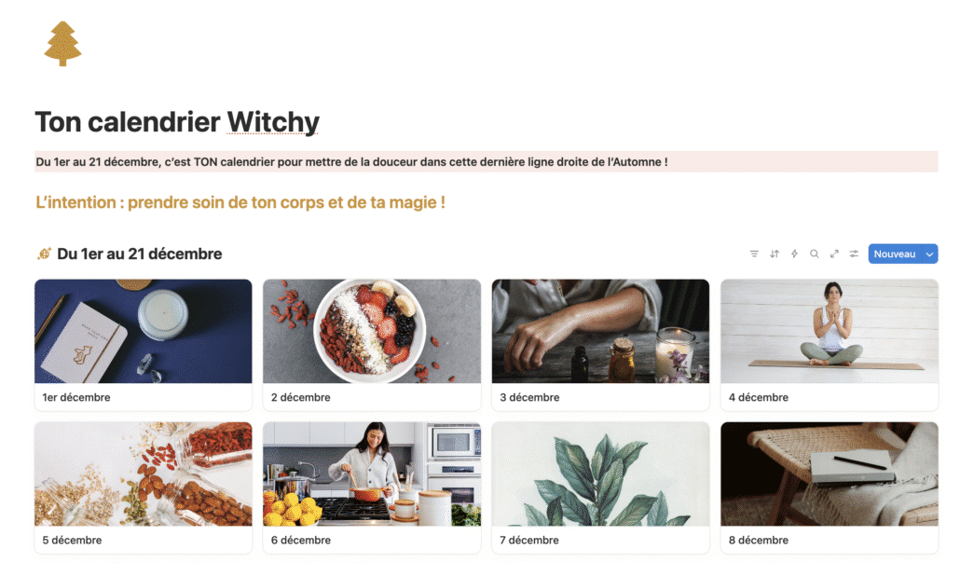960x563 pixels.
Task: Open the 3 décembre card
Action: click(600, 345)
